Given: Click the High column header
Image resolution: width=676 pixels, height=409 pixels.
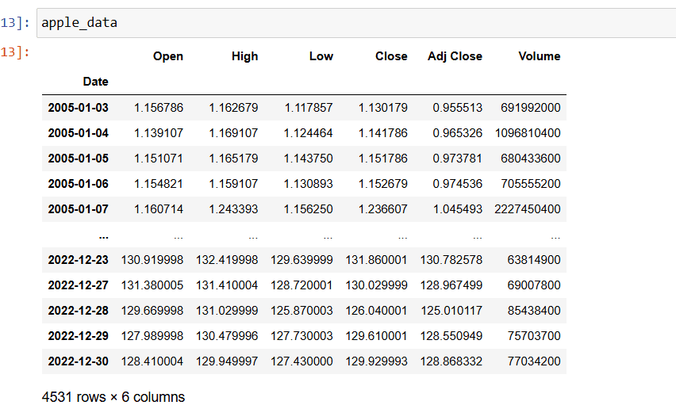Looking at the screenshot, I should 245,56.
